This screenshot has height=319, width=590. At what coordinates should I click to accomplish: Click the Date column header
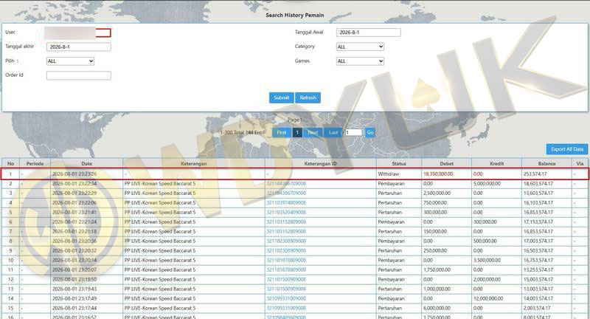point(86,163)
